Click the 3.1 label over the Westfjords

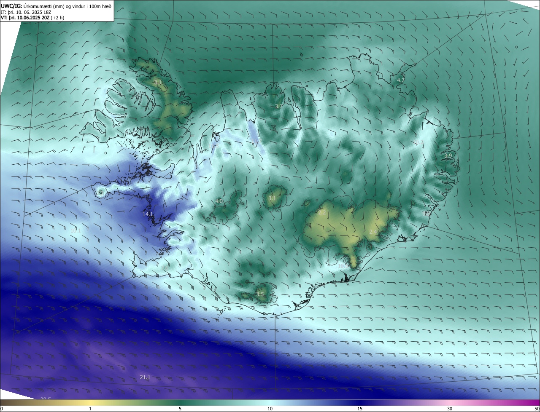158,83
